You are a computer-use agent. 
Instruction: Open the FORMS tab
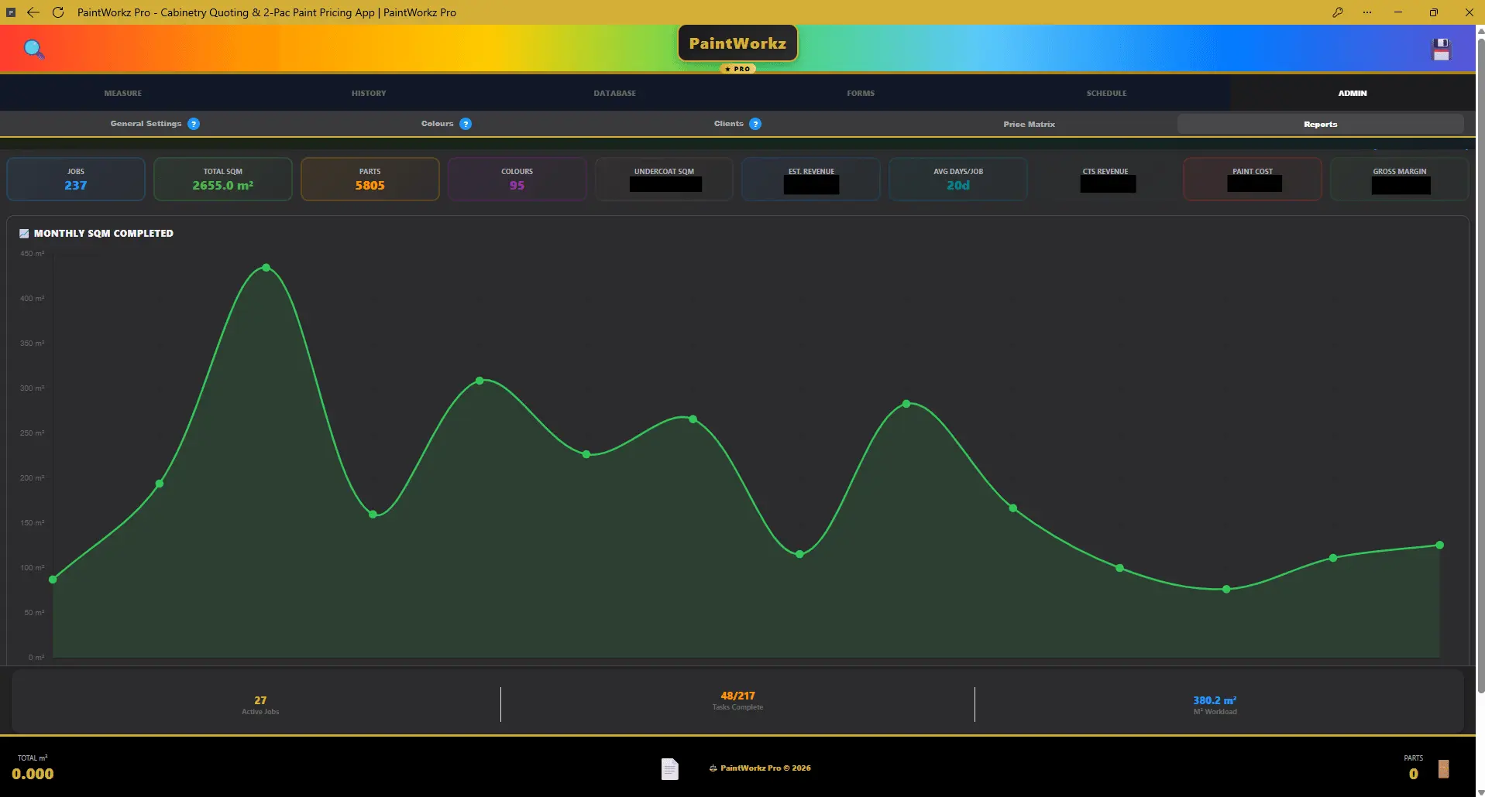click(861, 93)
